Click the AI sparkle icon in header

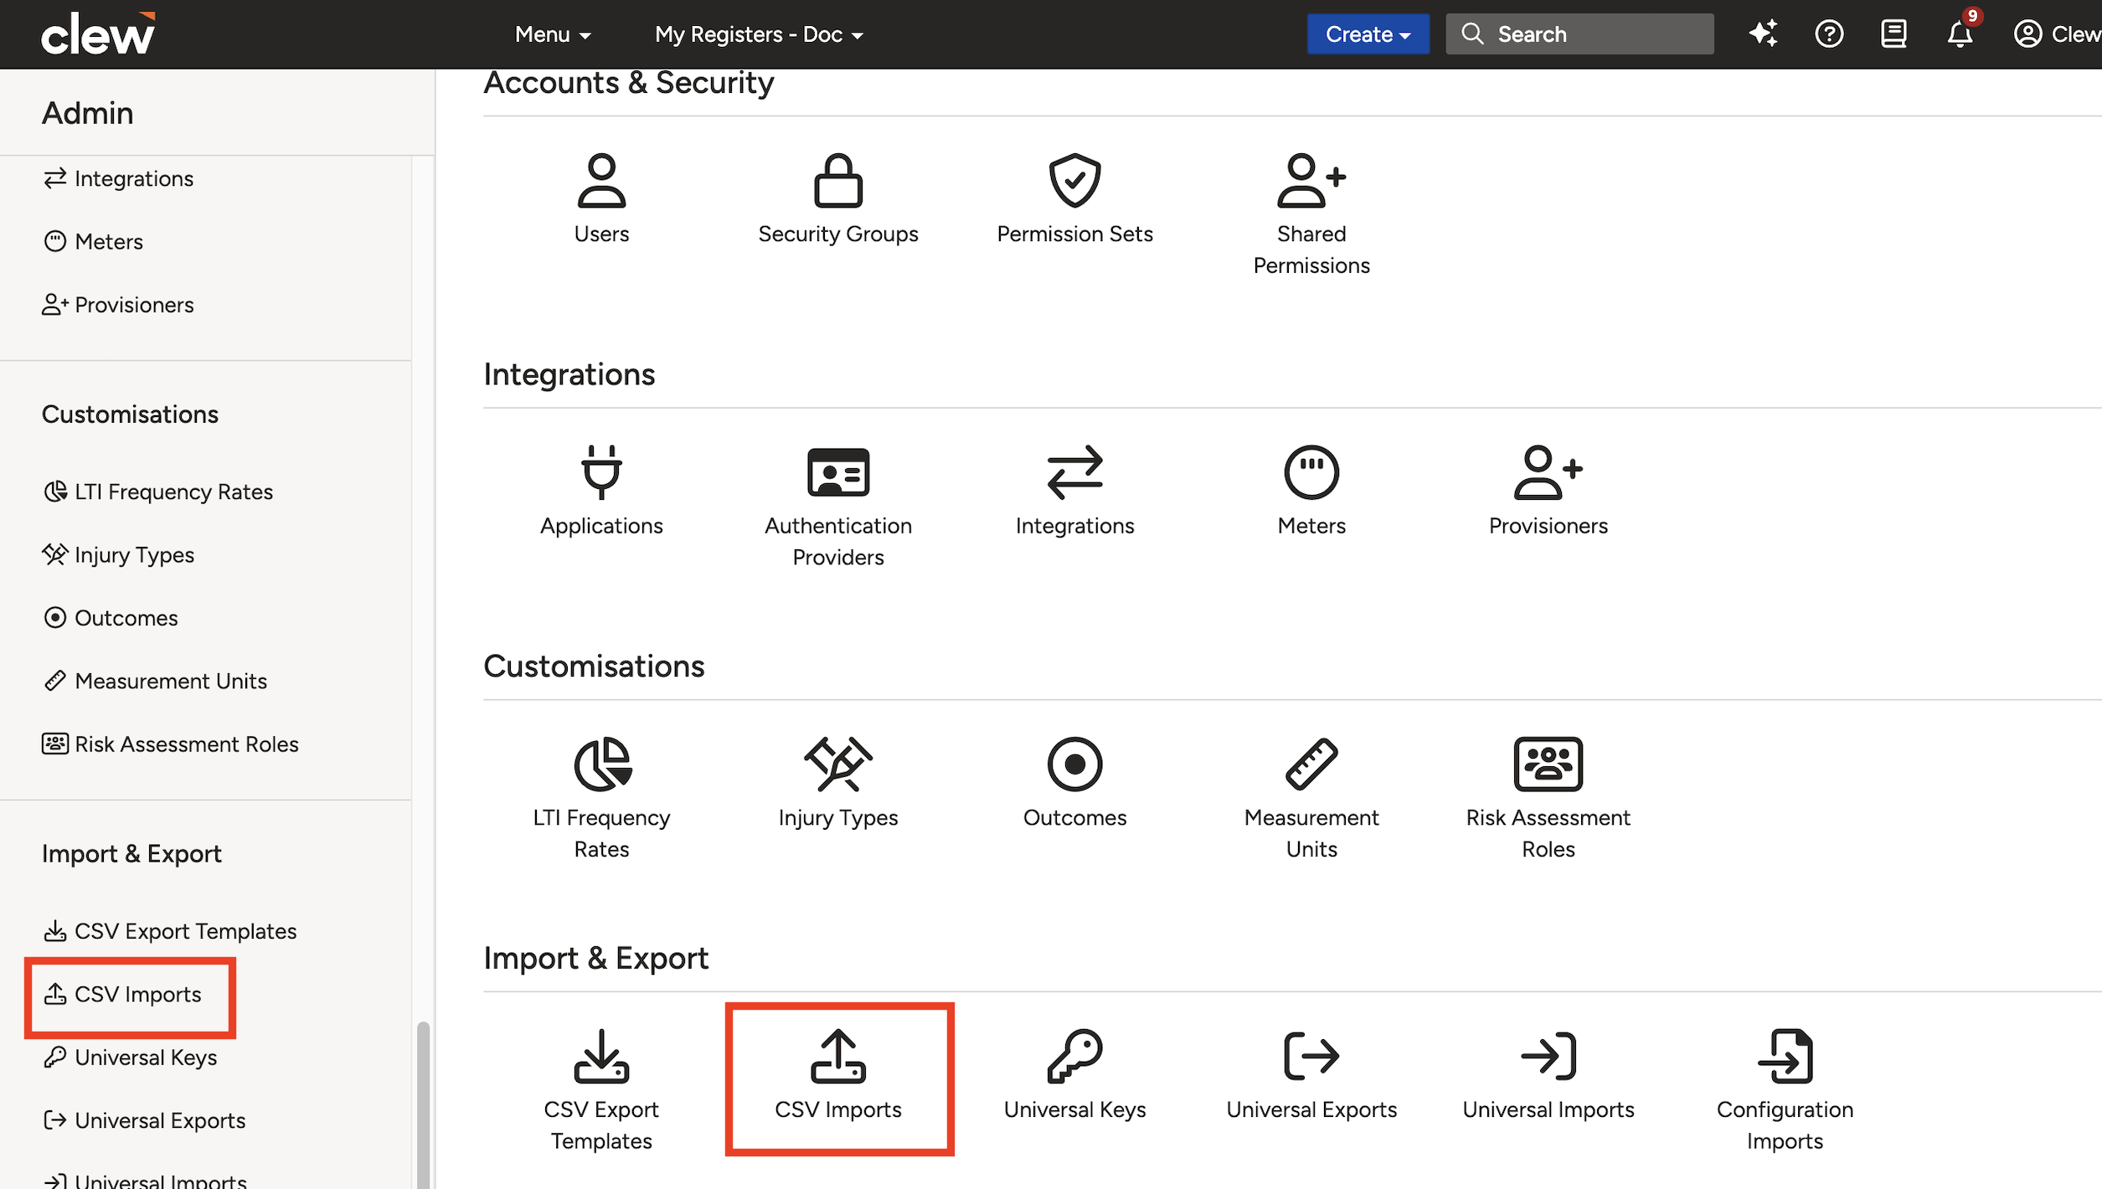click(x=1763, y=34)
